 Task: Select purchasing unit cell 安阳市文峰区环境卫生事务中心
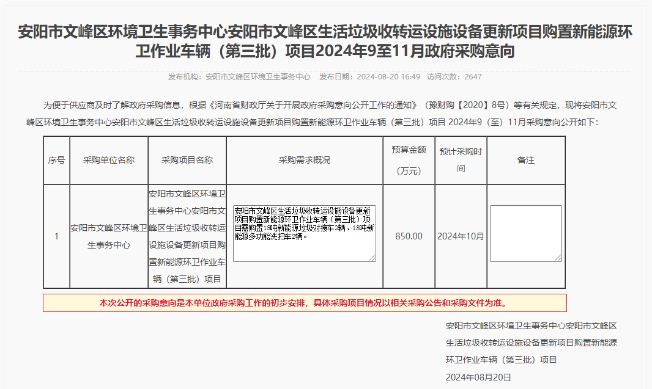pyautogui.click(x=109, y=236)
